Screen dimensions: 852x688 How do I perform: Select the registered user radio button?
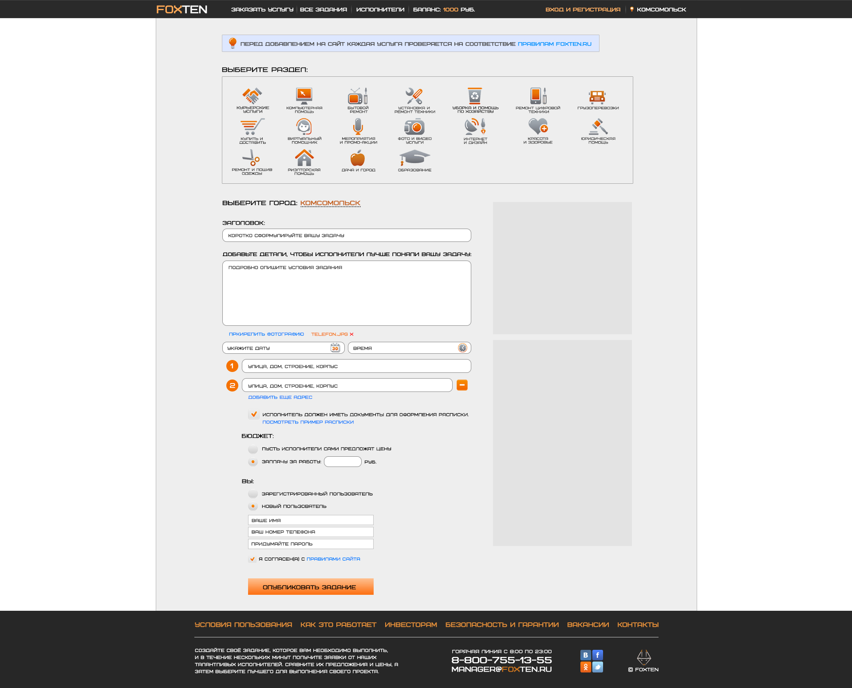[253, 494]
